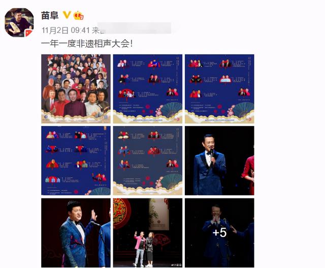Screen dimensions: 325x268
Task: Click post text 一年一度非遗相声大会
Action: pos(87,44)
